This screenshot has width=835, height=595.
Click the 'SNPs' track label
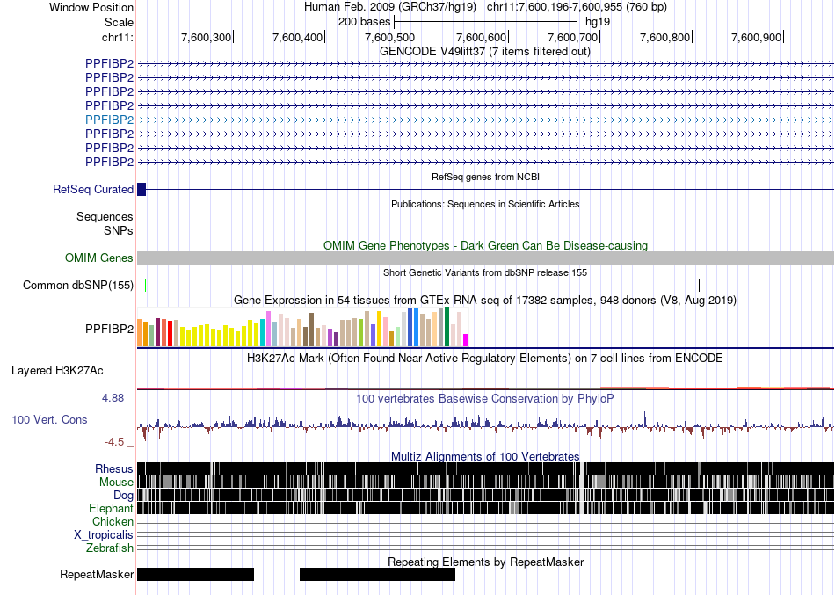[x=119, y=230]
